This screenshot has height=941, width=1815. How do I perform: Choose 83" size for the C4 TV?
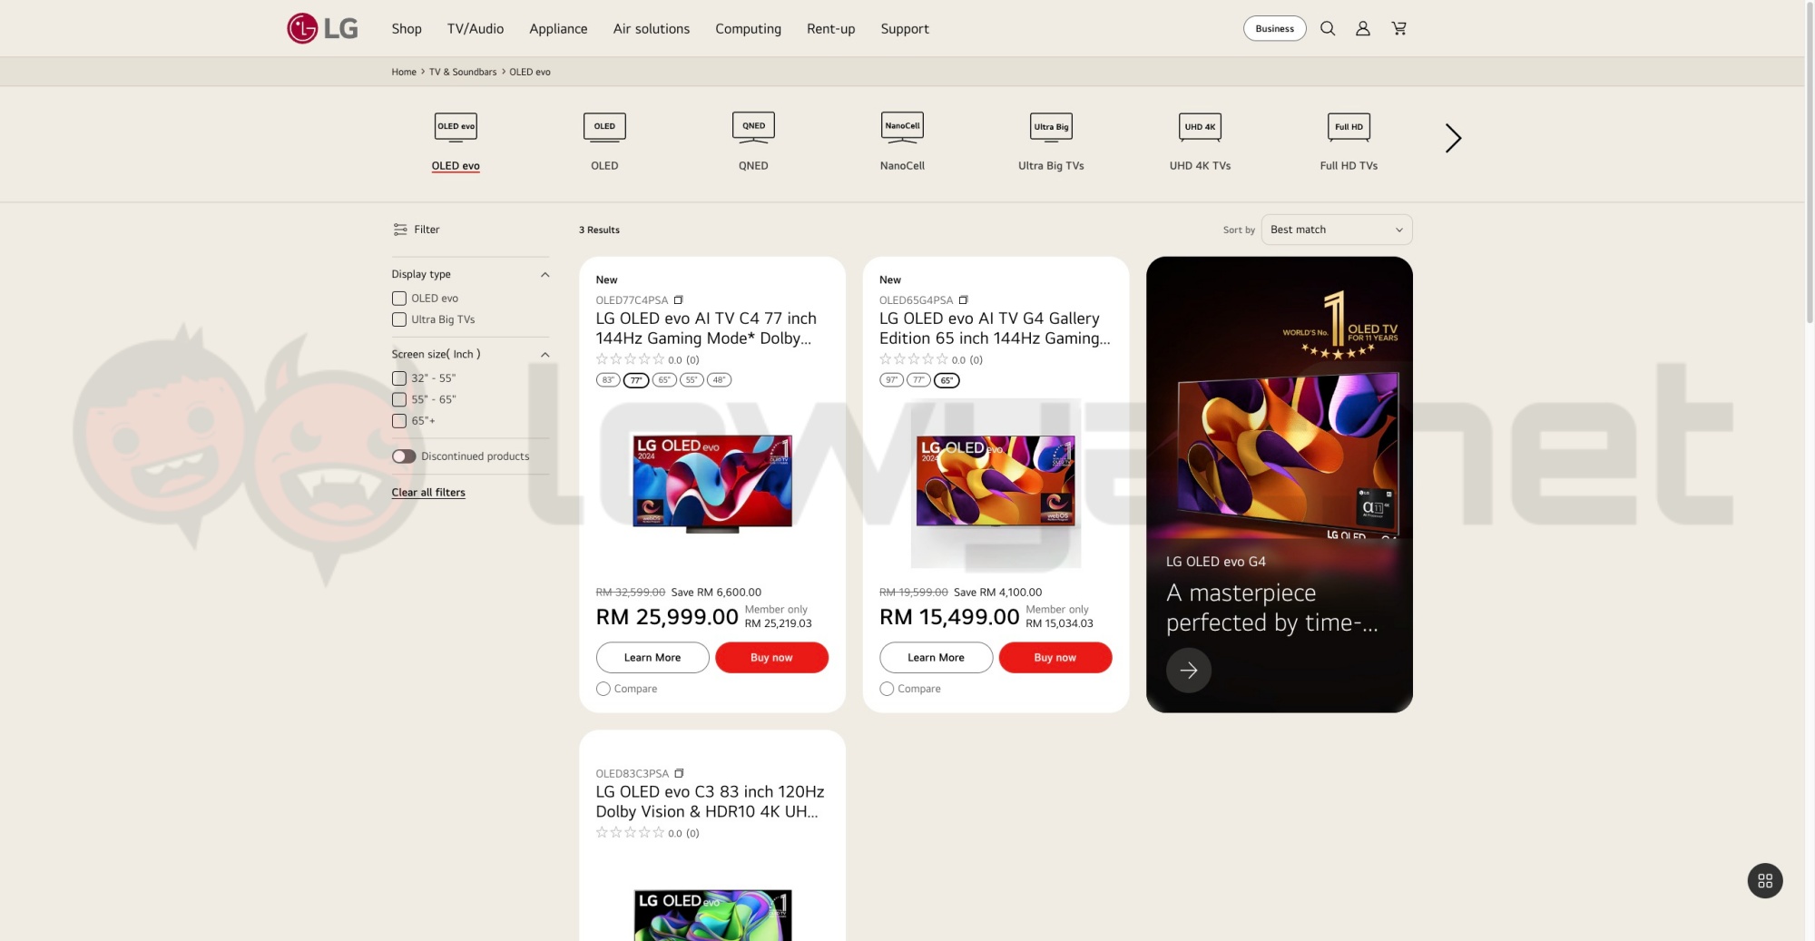click(608, 380)
